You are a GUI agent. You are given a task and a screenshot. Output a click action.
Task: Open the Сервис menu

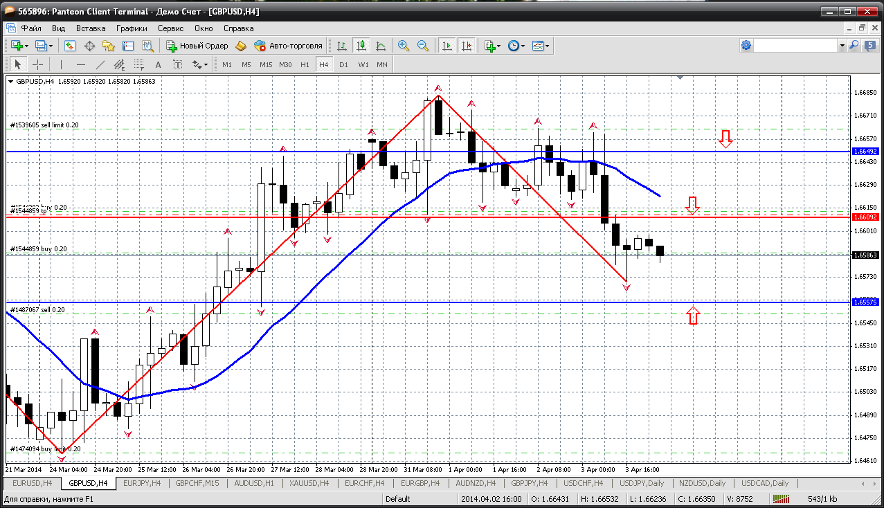coord(170,28)
